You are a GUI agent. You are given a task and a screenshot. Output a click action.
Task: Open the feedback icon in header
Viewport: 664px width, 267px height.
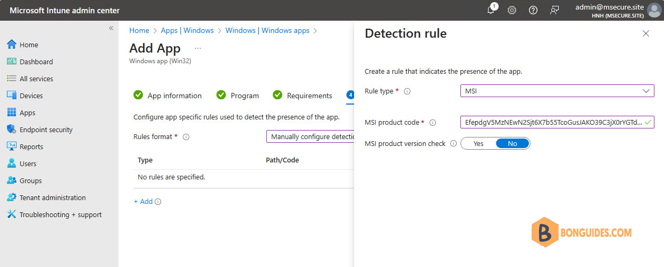click(x=554, y=10)
